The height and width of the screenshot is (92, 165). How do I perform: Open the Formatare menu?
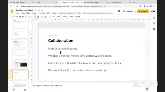(x=42, y=13)
